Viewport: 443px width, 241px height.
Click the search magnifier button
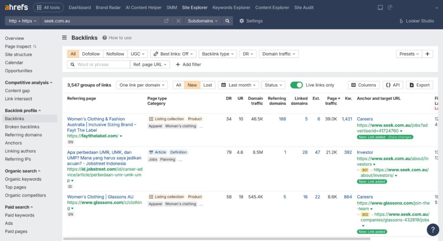tap(227, 21)
